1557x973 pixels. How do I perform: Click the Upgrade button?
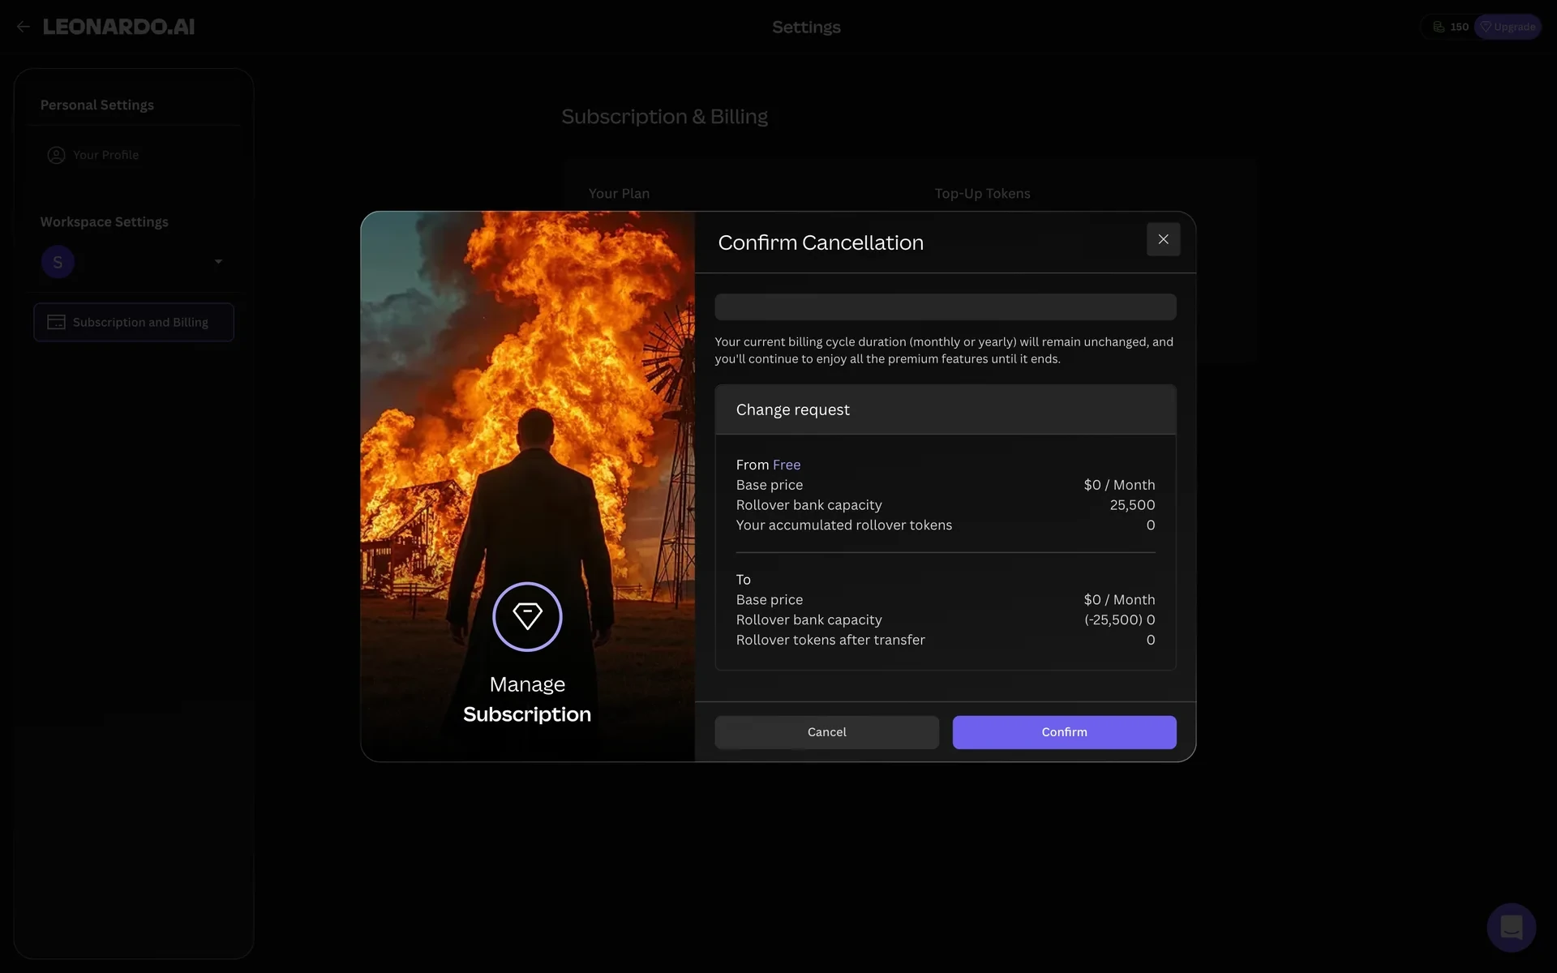coord(1508,27)
